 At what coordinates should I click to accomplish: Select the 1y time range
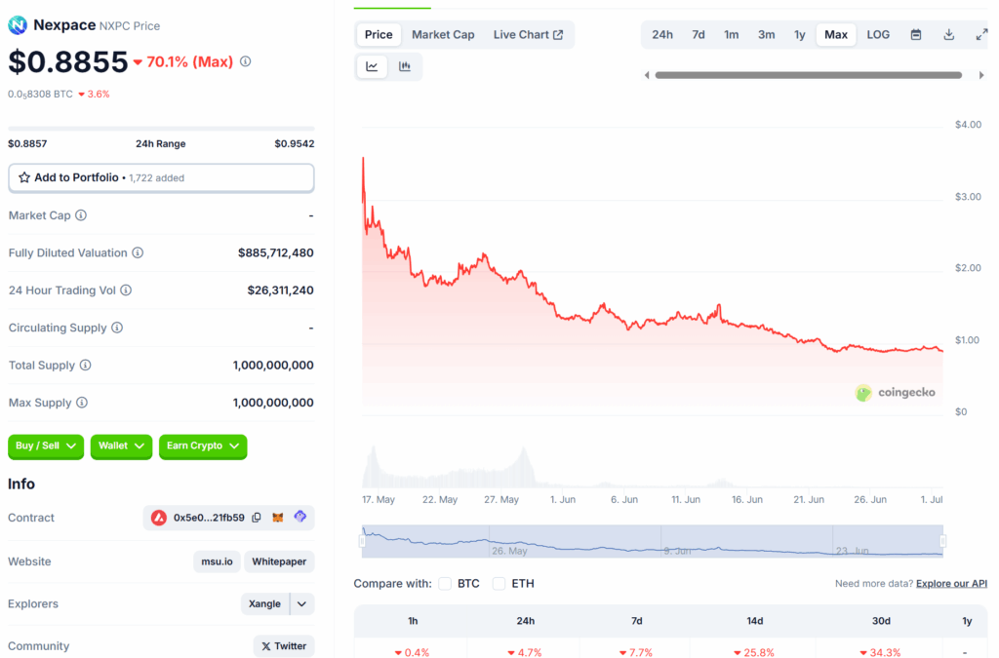[x=800, y=34]
